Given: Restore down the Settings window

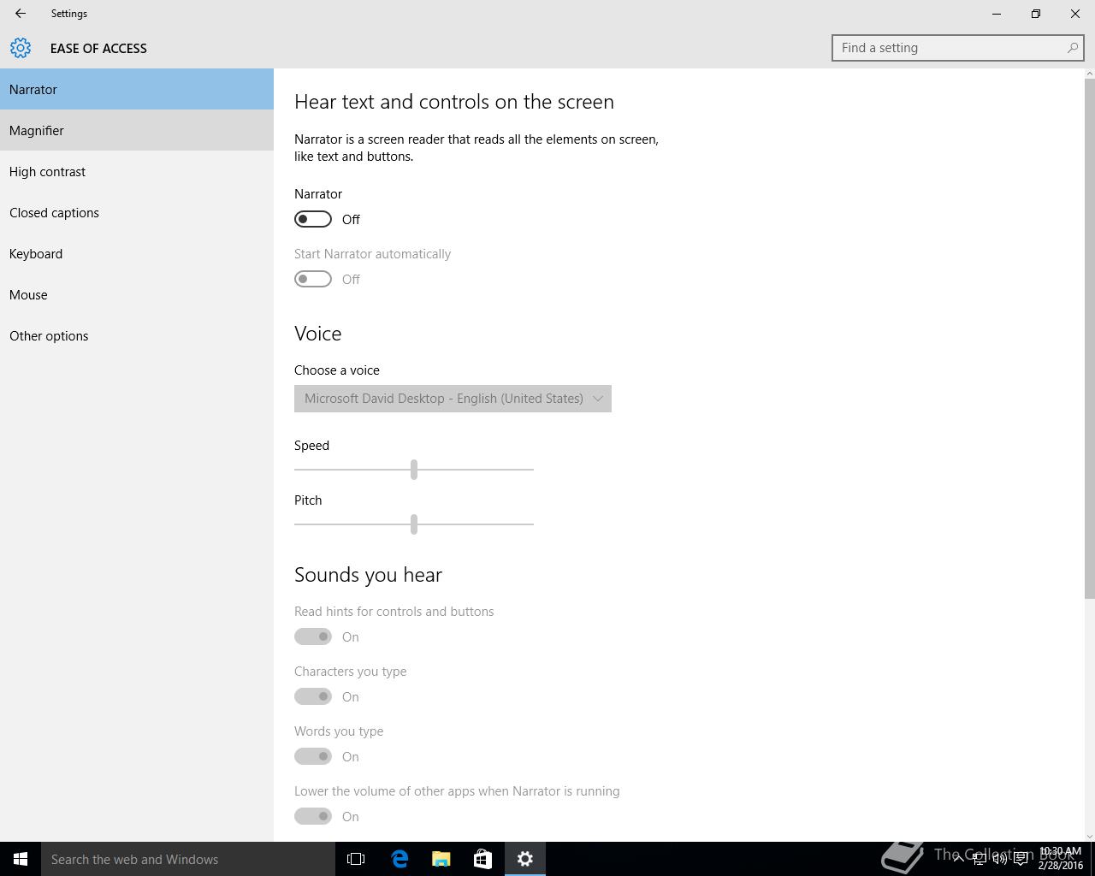Looking at the screenshot, I should (x=1036, y=14).
